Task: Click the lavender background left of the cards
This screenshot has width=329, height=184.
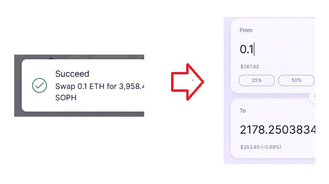Action: pos(227,90)
